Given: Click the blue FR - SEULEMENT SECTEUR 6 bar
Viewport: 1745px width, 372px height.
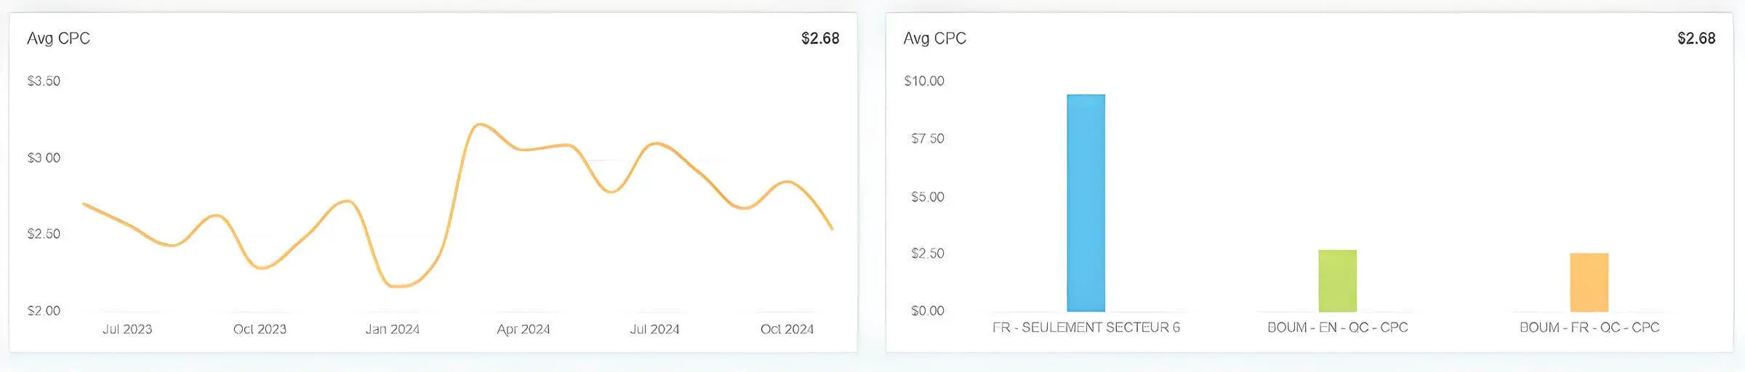Looking at the screenshot, I should tap(1086, 203).
